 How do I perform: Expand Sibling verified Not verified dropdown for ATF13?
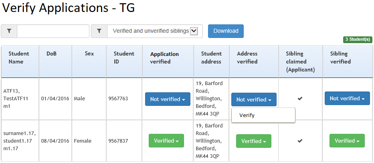pyautogui.click(x=347, y=98)
